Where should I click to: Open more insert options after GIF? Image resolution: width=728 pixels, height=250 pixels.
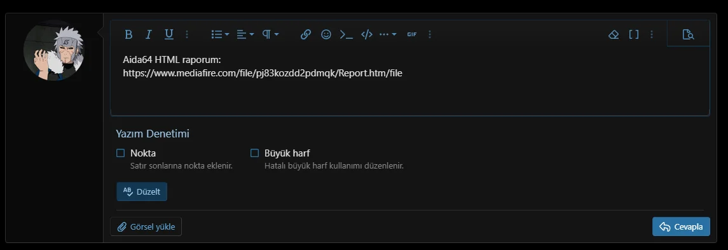point(430,34)
